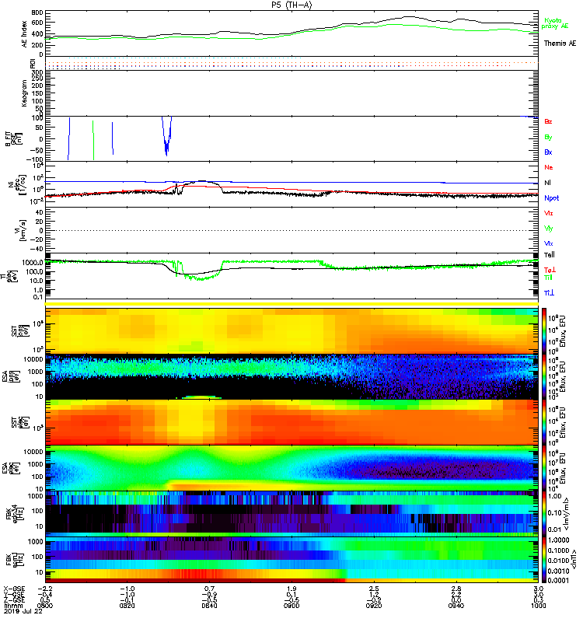Viewport: 583px width, 622px height.
Task: Click the SST ions Eflux color bar
Action: [x=545, y=331]
